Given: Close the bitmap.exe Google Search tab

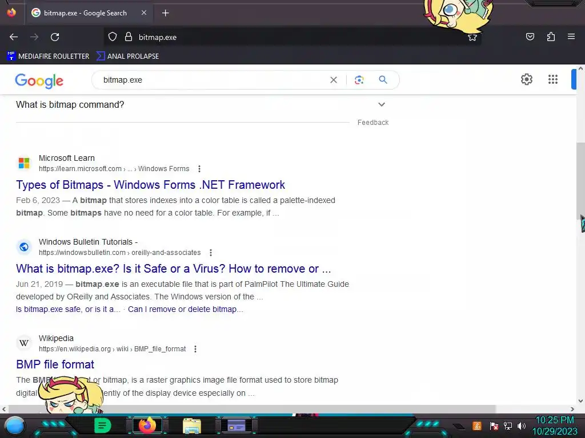Looking at the screenshot, I should click(144, 13).
